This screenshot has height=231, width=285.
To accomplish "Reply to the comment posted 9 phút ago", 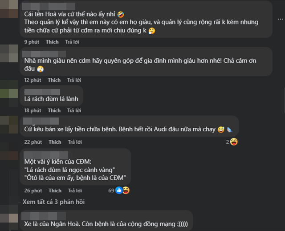I will pos(72,42).
